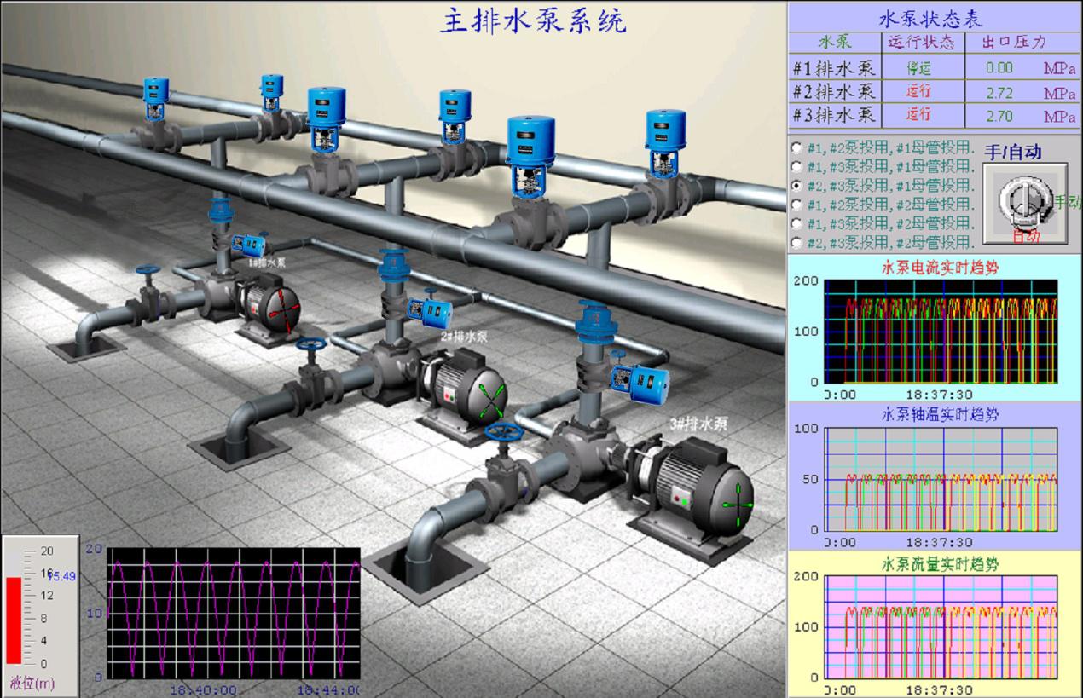Screen dimensions: 1083x698
Task: Click the blue electric actuator beside pump 1
Action: tap(250, 245)
